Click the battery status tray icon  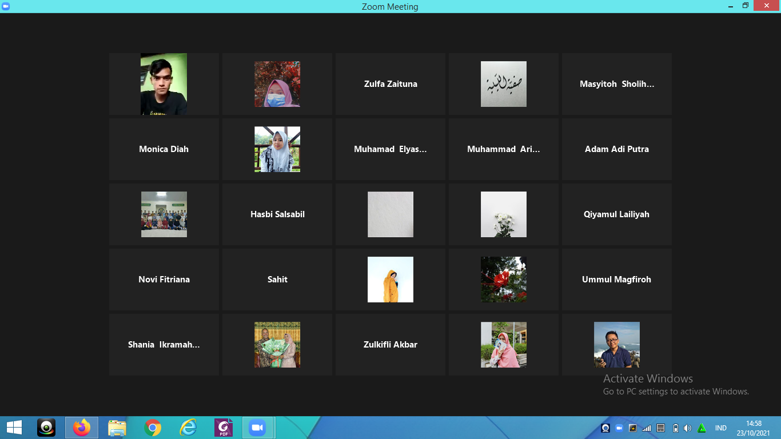[675, 428]
